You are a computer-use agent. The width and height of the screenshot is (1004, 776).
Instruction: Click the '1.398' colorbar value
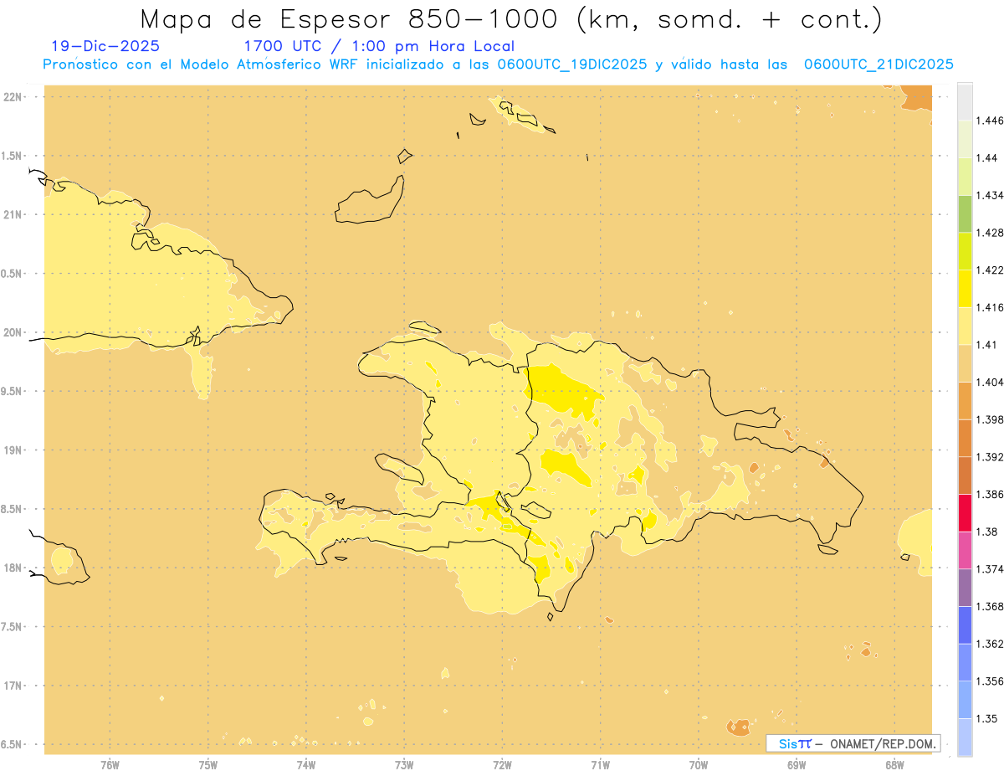pyautogui.click(x=990, y=419)
